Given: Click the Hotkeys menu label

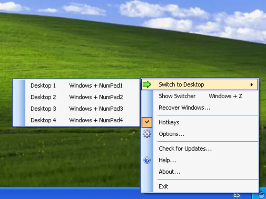Looking at the screenshot, I should 169,122.
